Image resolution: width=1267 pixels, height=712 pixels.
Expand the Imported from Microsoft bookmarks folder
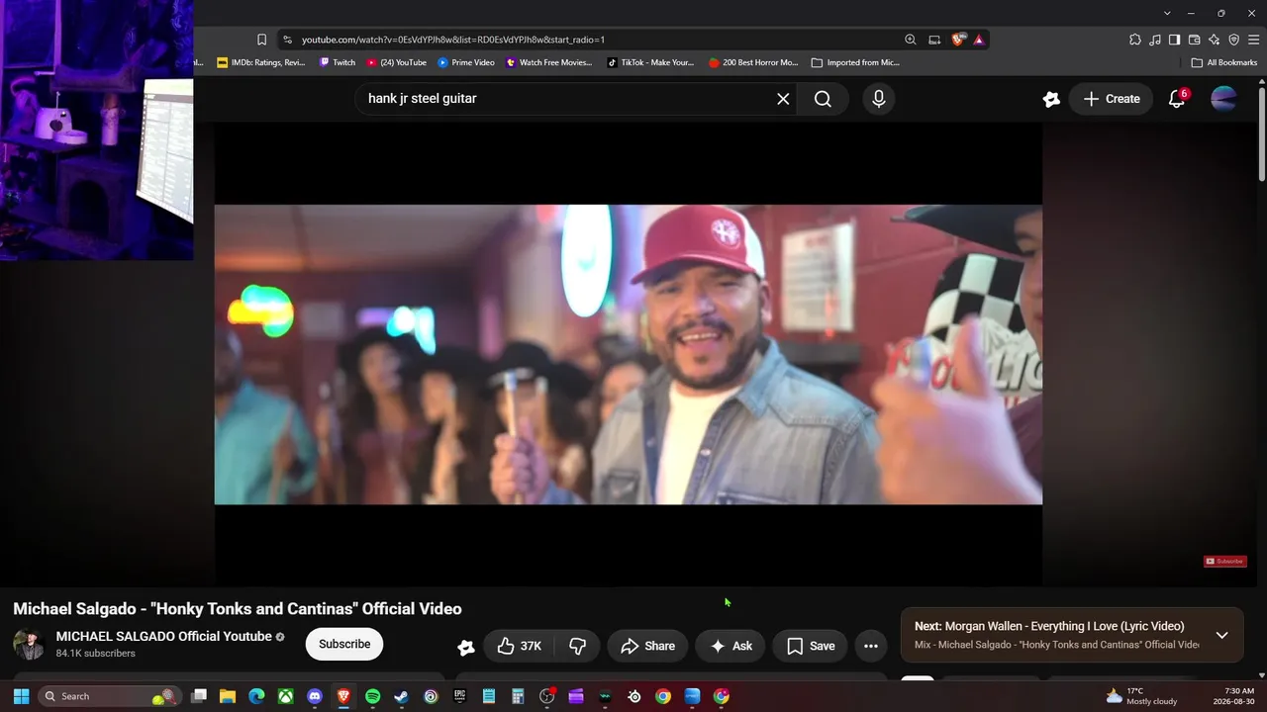click(855, 62)
